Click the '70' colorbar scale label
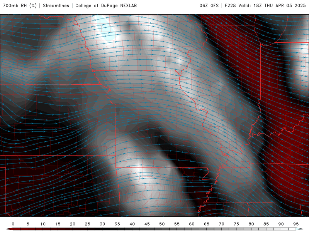Image resolution: width=309 pixels, height=231 pixels. (221, 224)
